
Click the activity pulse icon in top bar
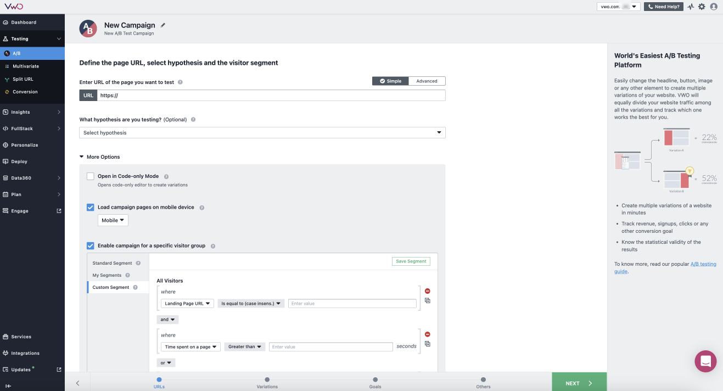[x=691, y=7]
